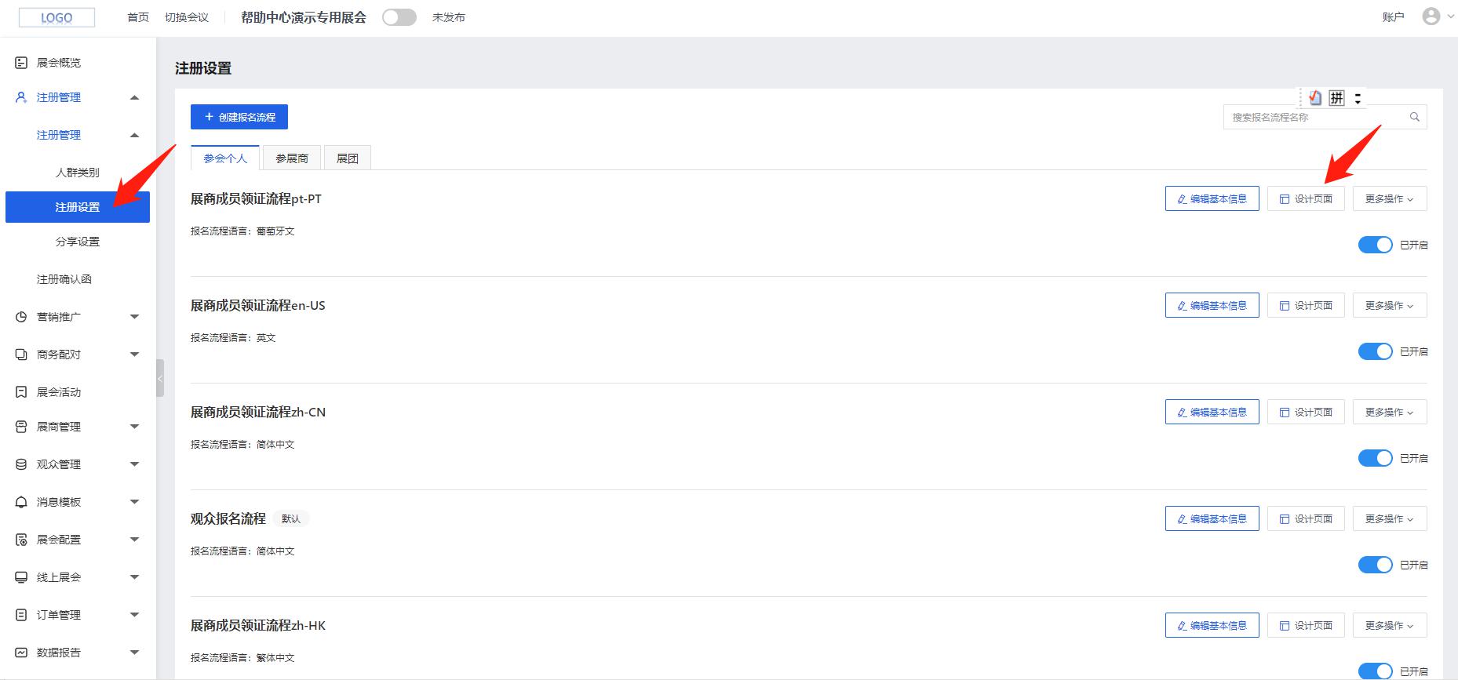Toggle the 未发布 publish switch
This screenshot has height=680, width=1458.
[x=399, y=17]
